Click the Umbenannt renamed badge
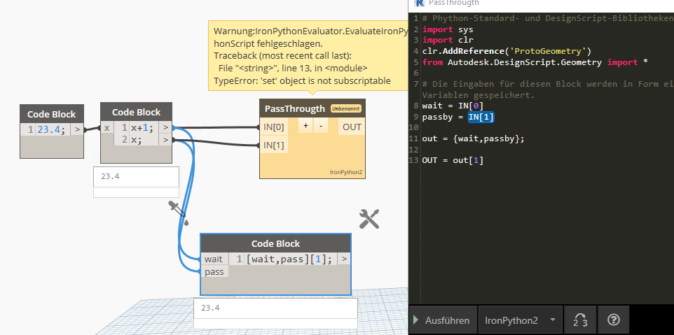Image resolution: width=674 pixels, height=335 pixels. coord(345,109)
